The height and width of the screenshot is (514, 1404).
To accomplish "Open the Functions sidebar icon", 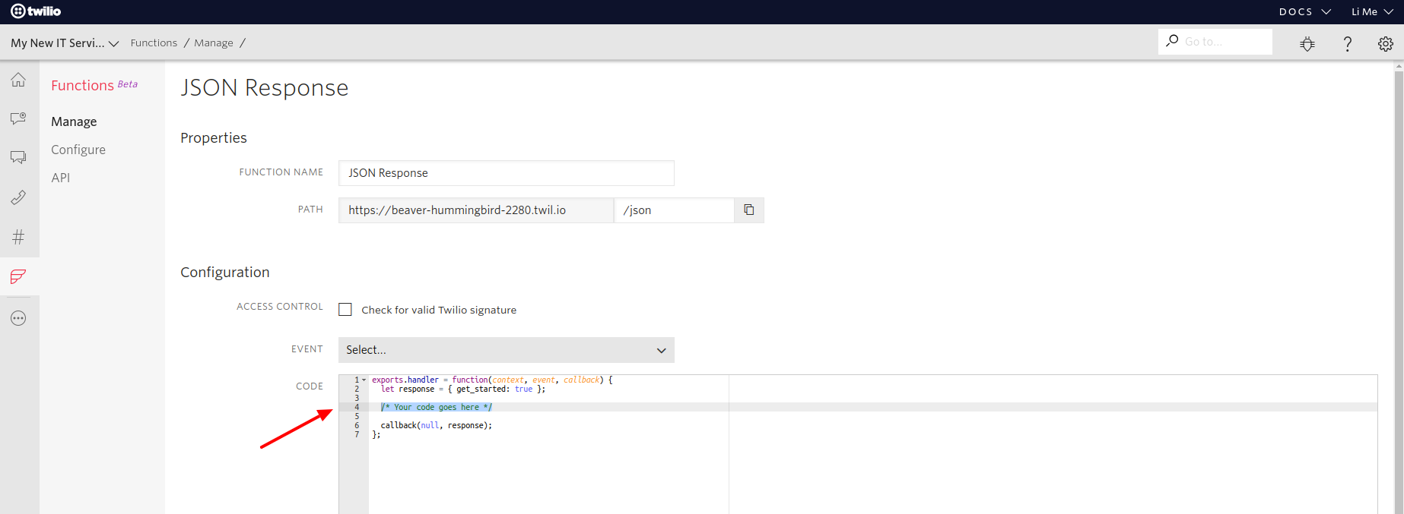I will tap(18, 276).
